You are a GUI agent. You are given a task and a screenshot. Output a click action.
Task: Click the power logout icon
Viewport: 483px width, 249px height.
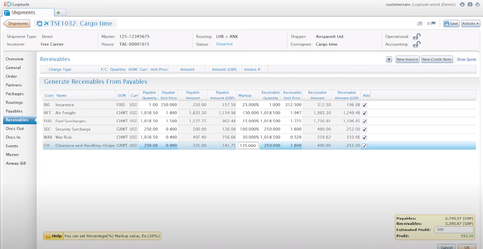pos(477,5)
